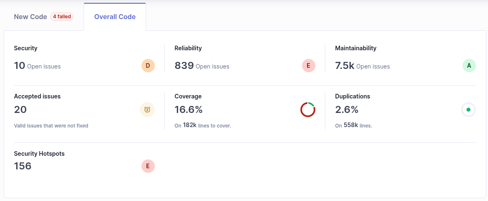This screenshot has height=201, width=488.
Task: Click the Reliability heading
Action: [188, 48]
